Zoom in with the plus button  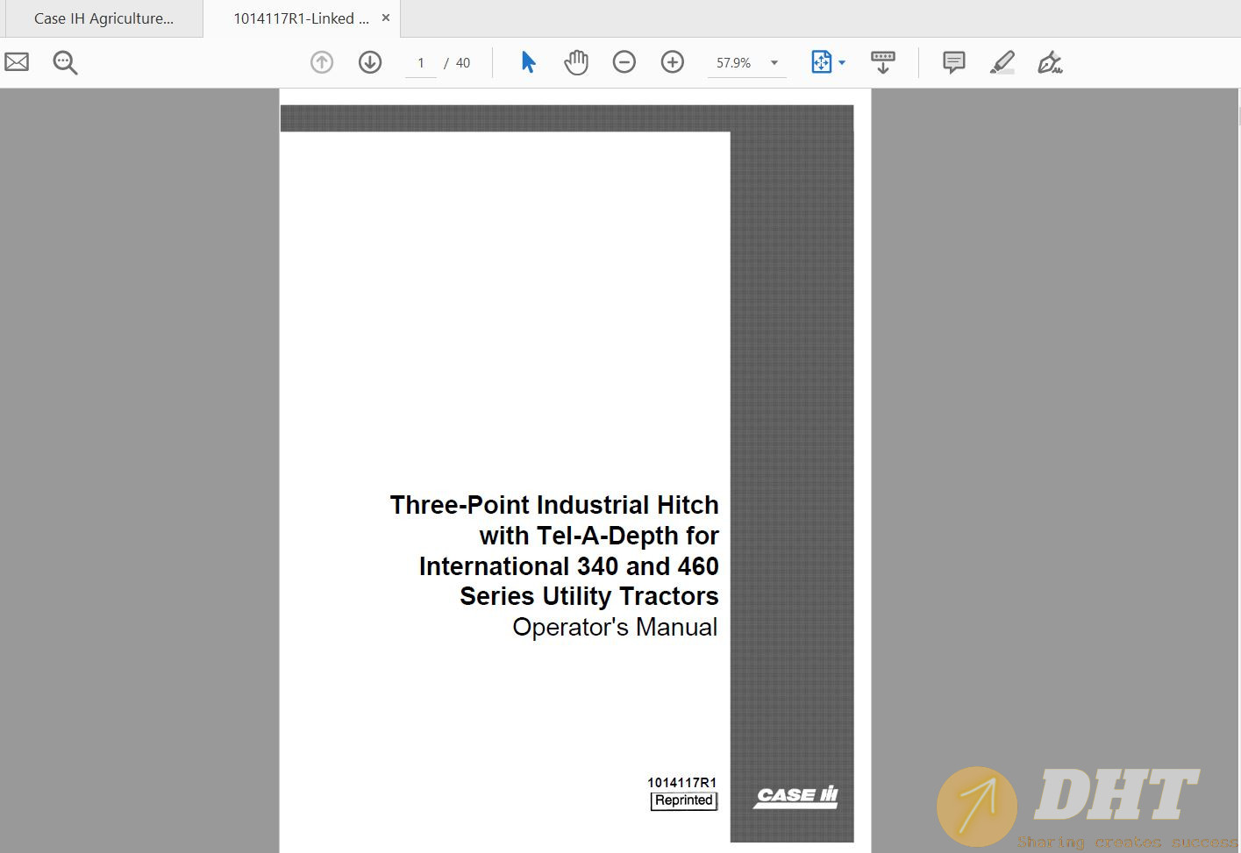[x=673, y=62]
